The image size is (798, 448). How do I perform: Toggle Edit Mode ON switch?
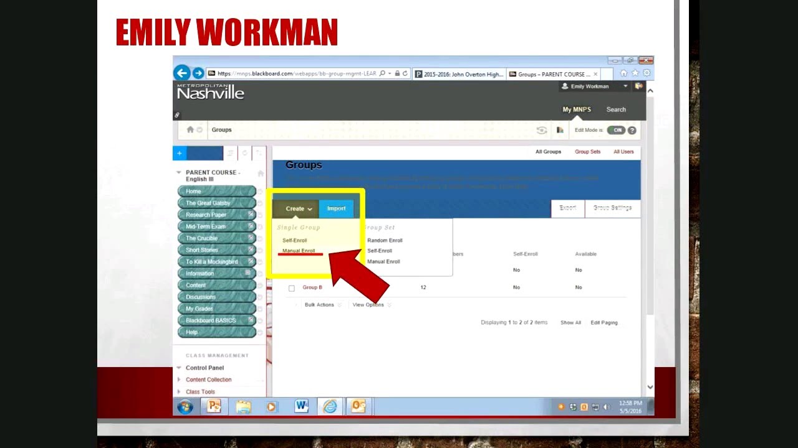616,130
